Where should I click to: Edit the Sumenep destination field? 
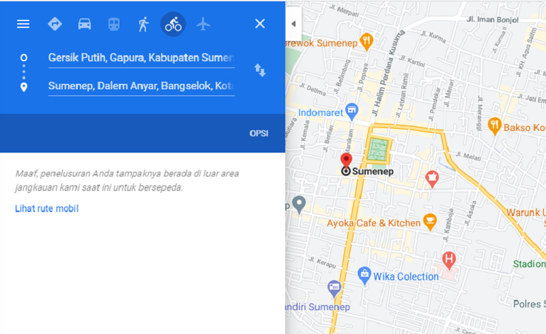[141, 87]
